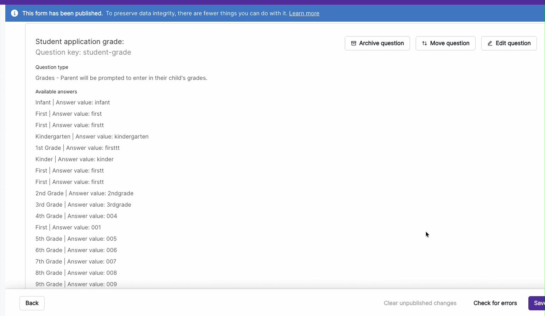
Task: Click the Grades question type description
Action: (x=121, y=78)
